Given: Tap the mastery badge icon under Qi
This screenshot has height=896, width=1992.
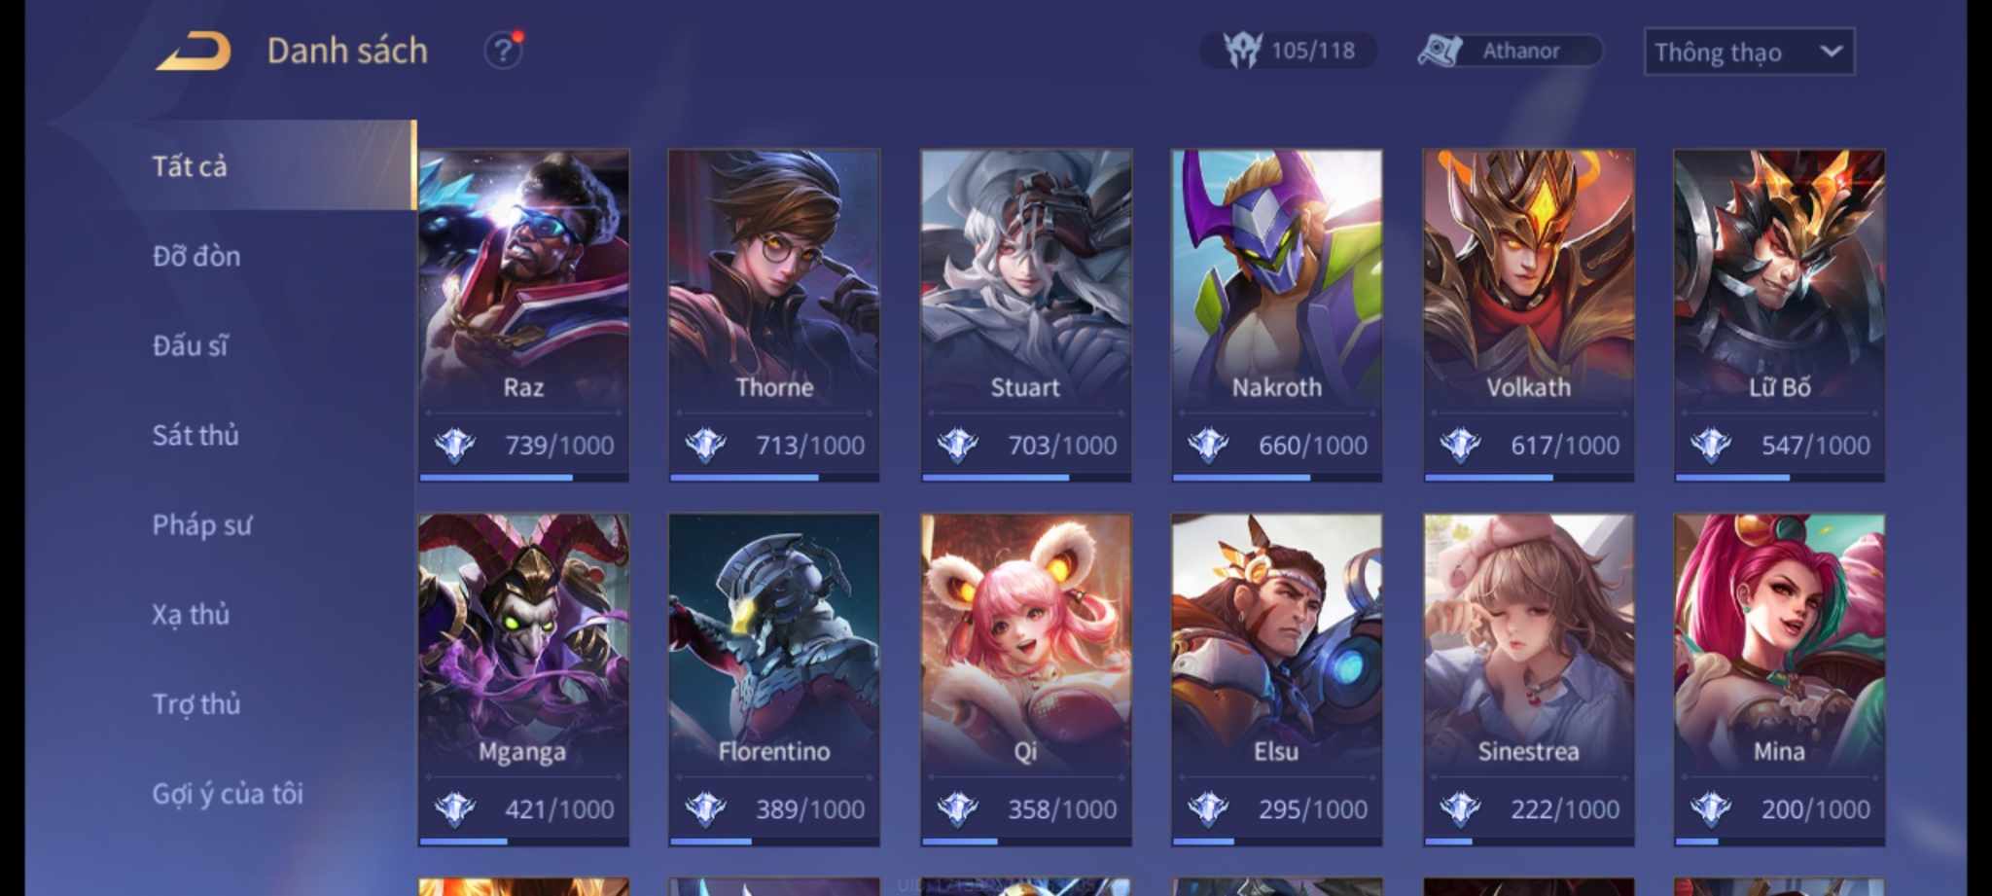Looking at the screenshot, I should tap(957, 809).
